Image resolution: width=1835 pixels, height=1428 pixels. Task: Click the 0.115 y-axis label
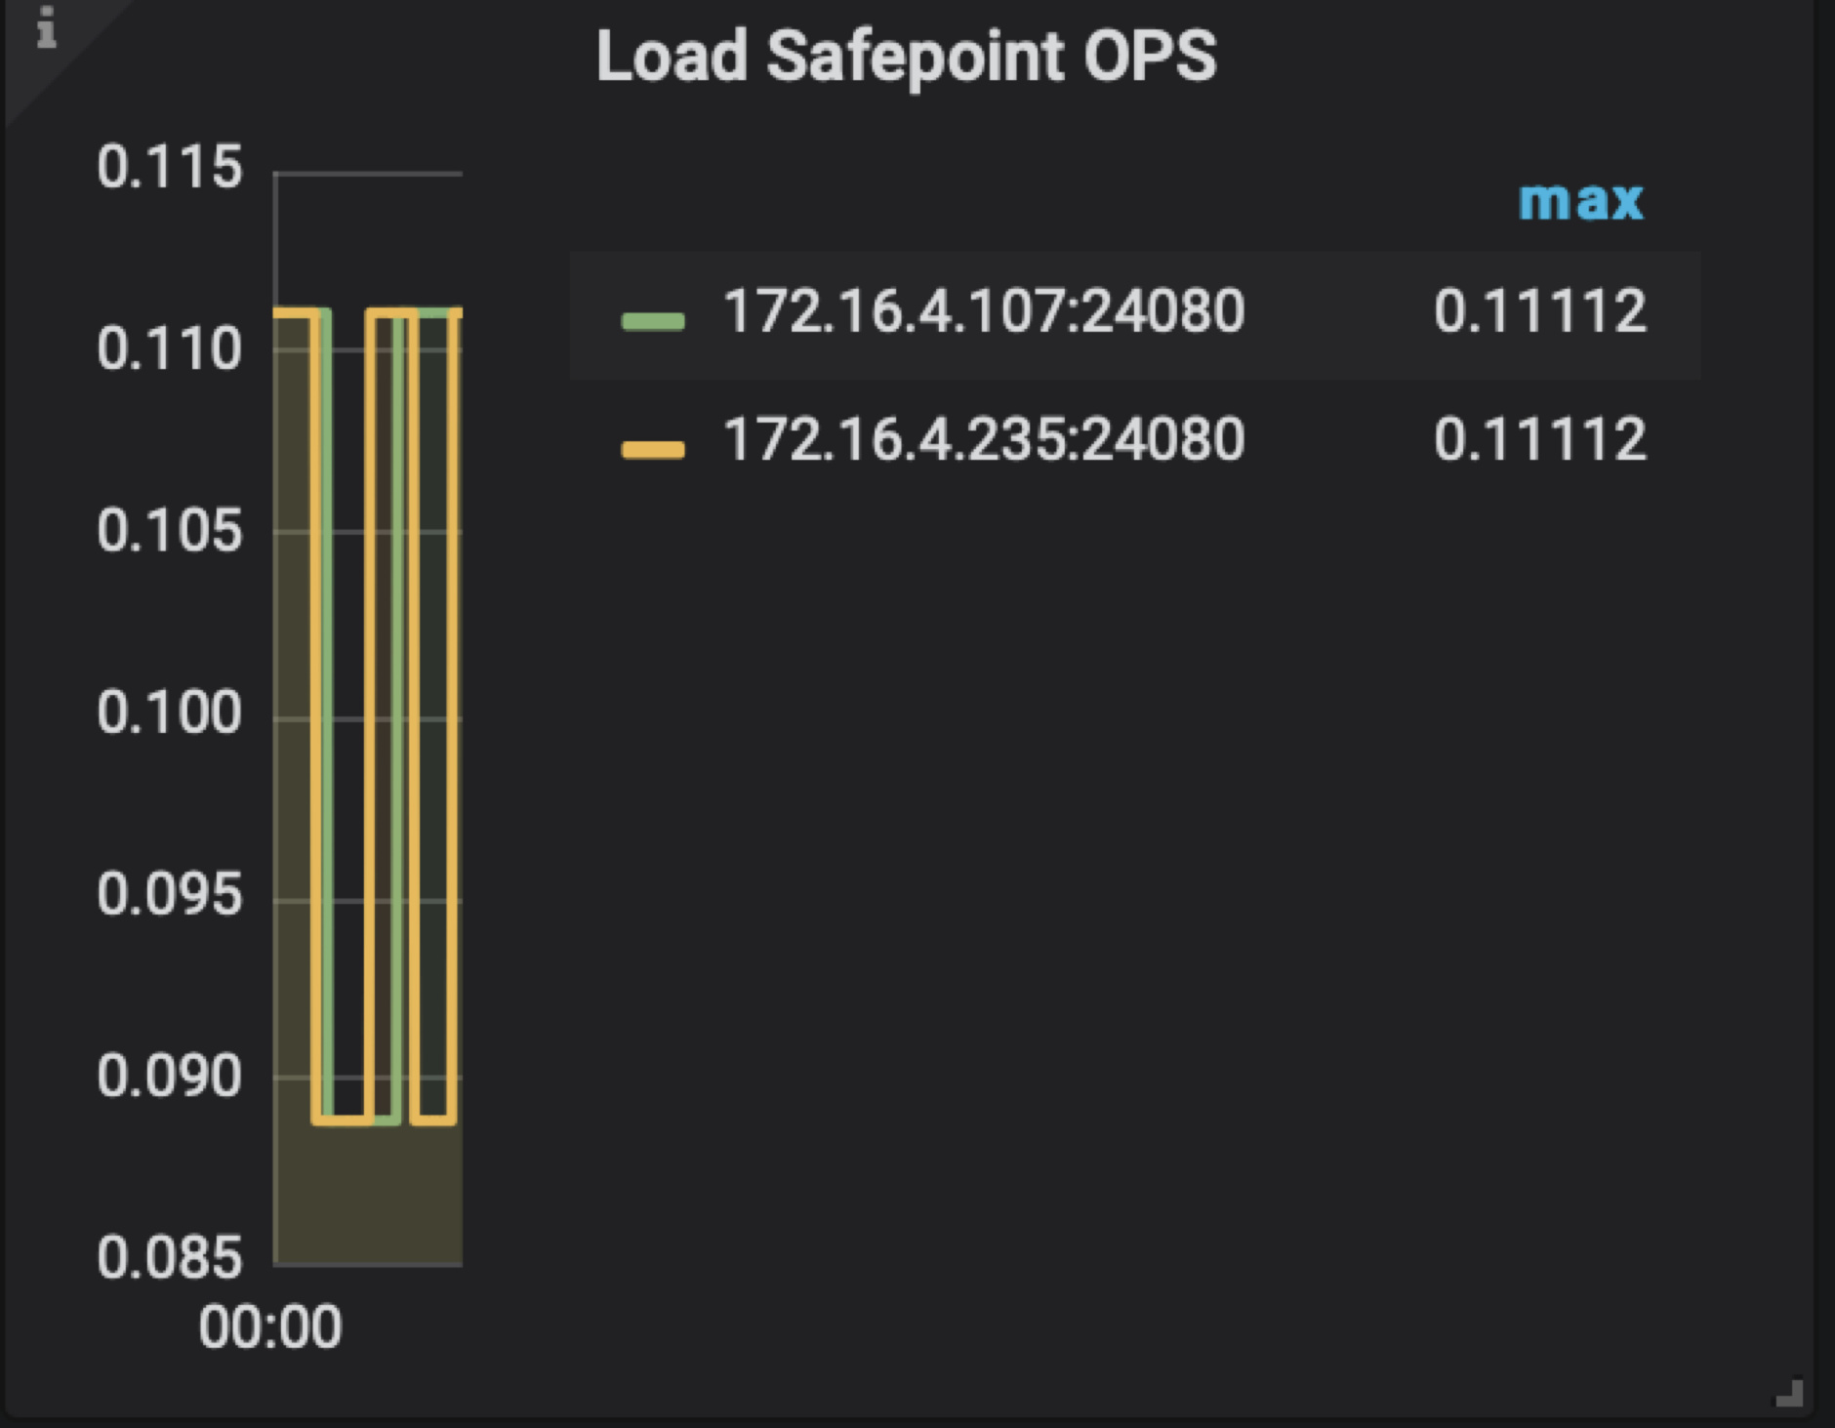coord(169,167)
